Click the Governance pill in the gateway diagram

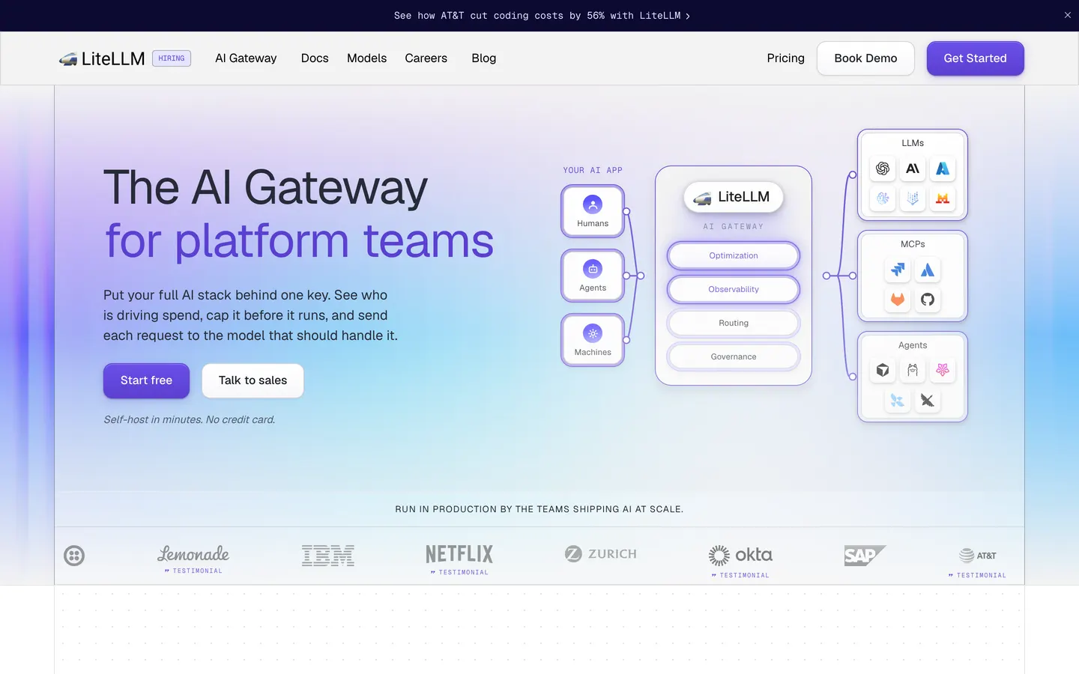[734, 356]
